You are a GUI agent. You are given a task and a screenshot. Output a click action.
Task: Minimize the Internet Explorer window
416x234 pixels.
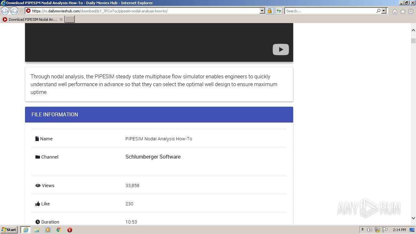pyautogui.click(x=401, y=3)
